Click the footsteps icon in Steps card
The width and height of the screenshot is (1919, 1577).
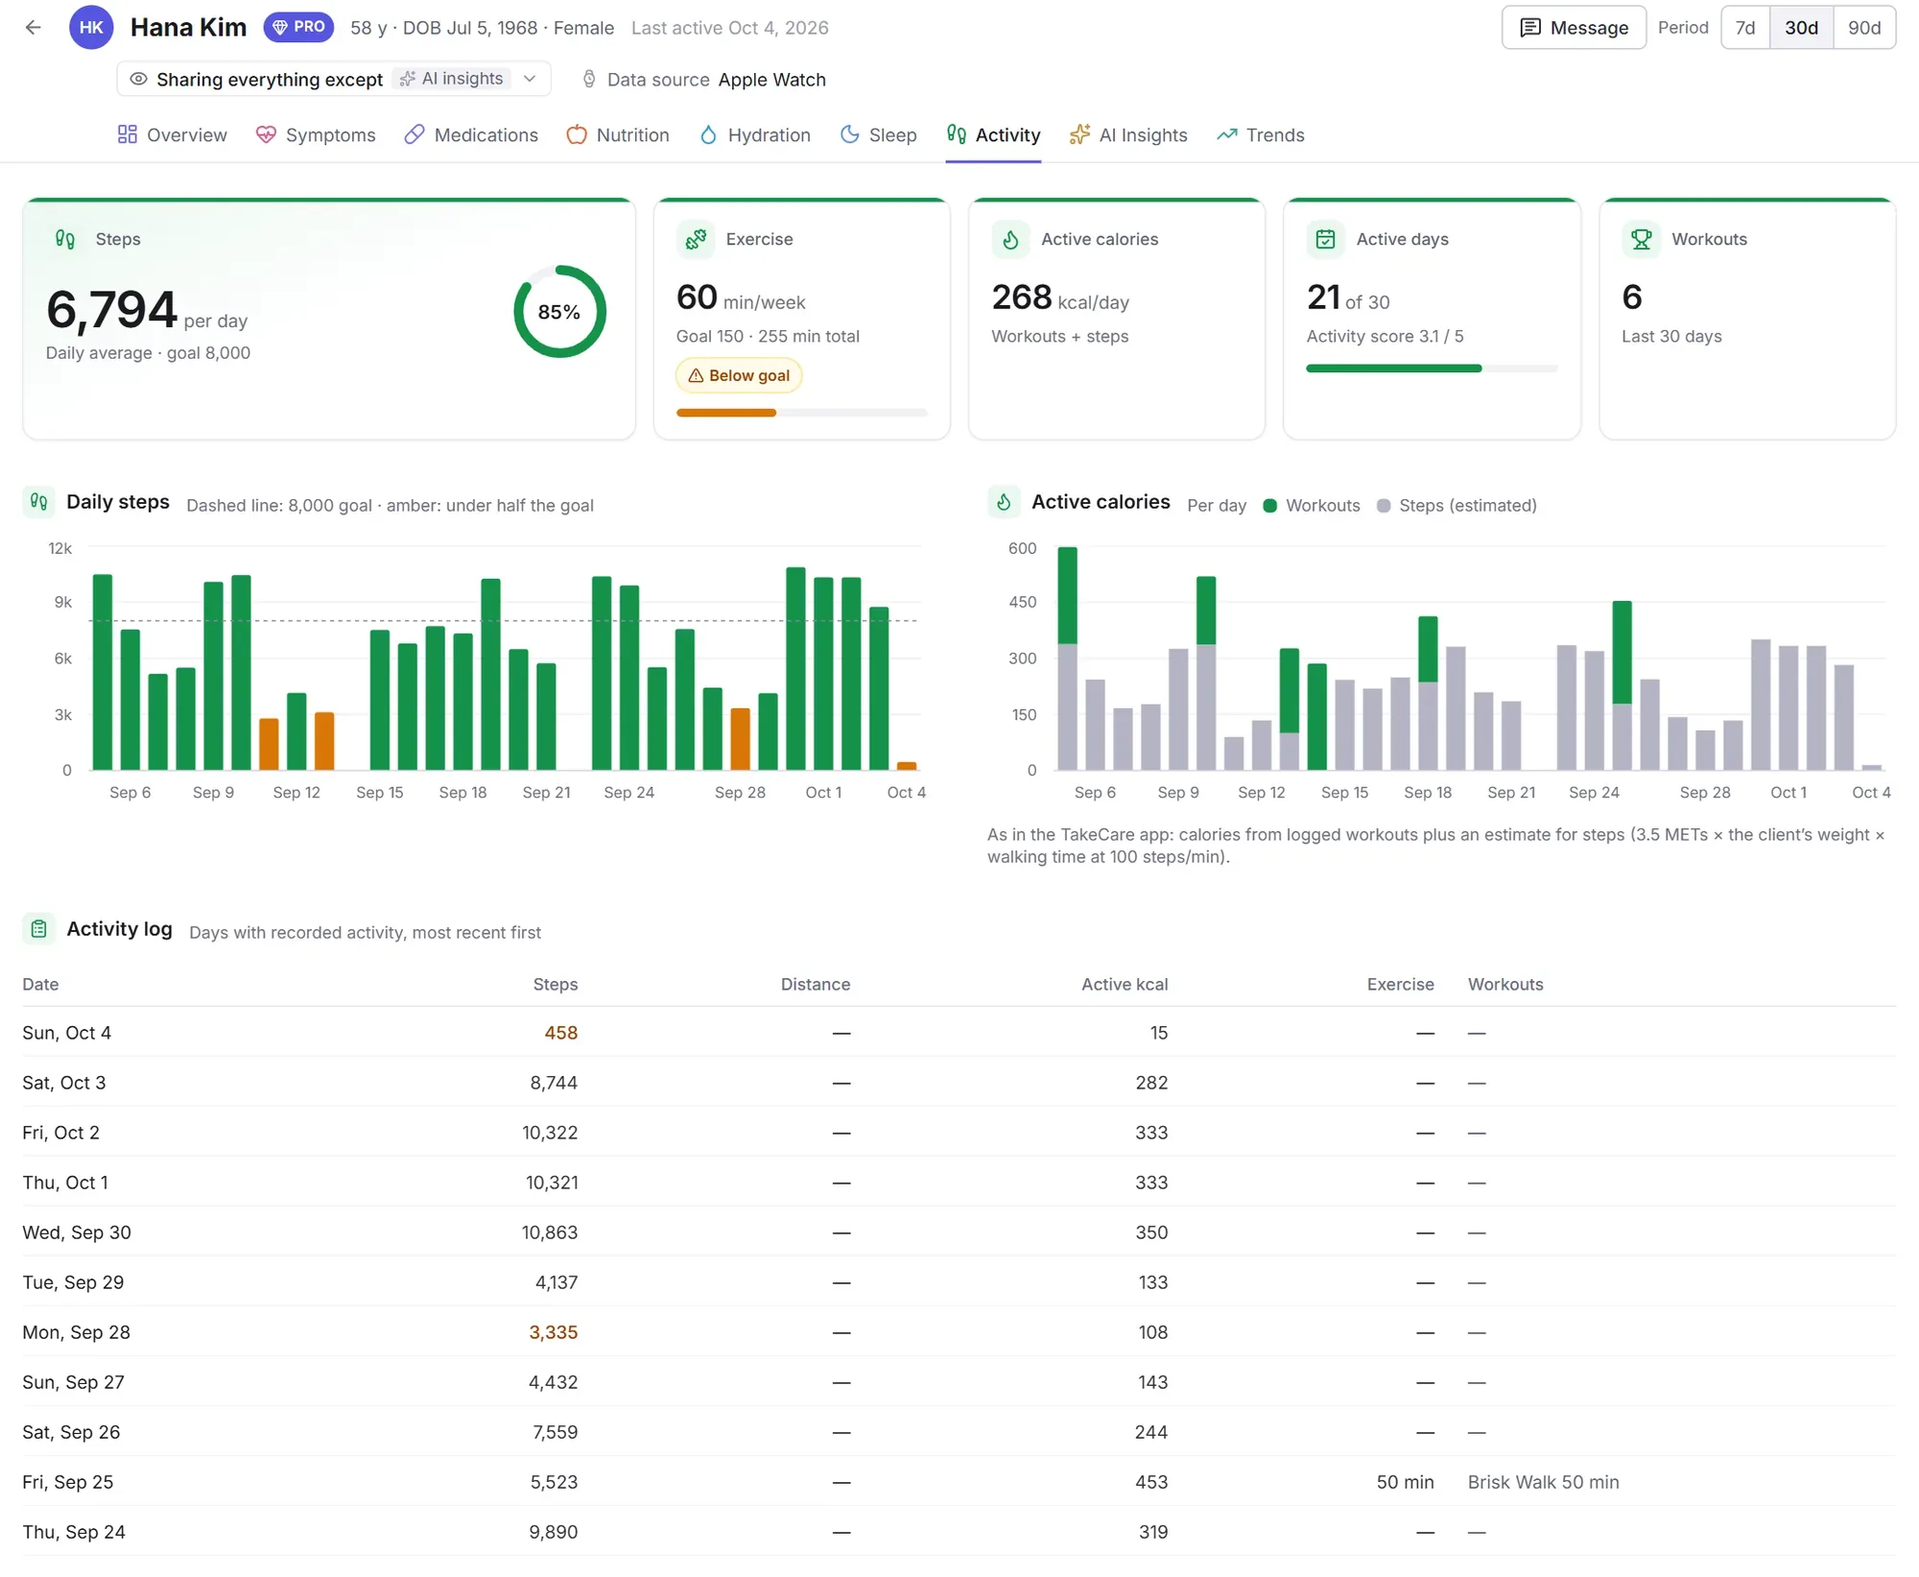(64, 239)
